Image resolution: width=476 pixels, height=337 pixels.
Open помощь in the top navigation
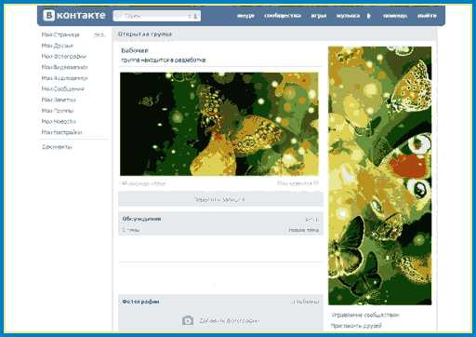click(395, 16)
